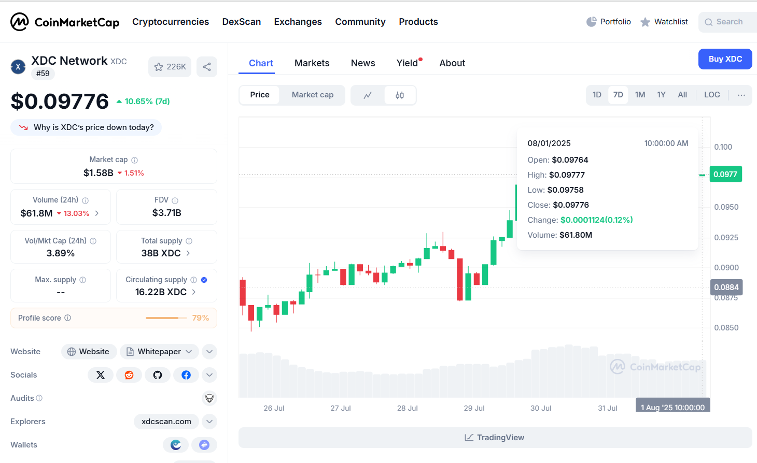The height and width of the screenshot is (463, 757).
Task: Open the GitHub social link
Action: 158,375
